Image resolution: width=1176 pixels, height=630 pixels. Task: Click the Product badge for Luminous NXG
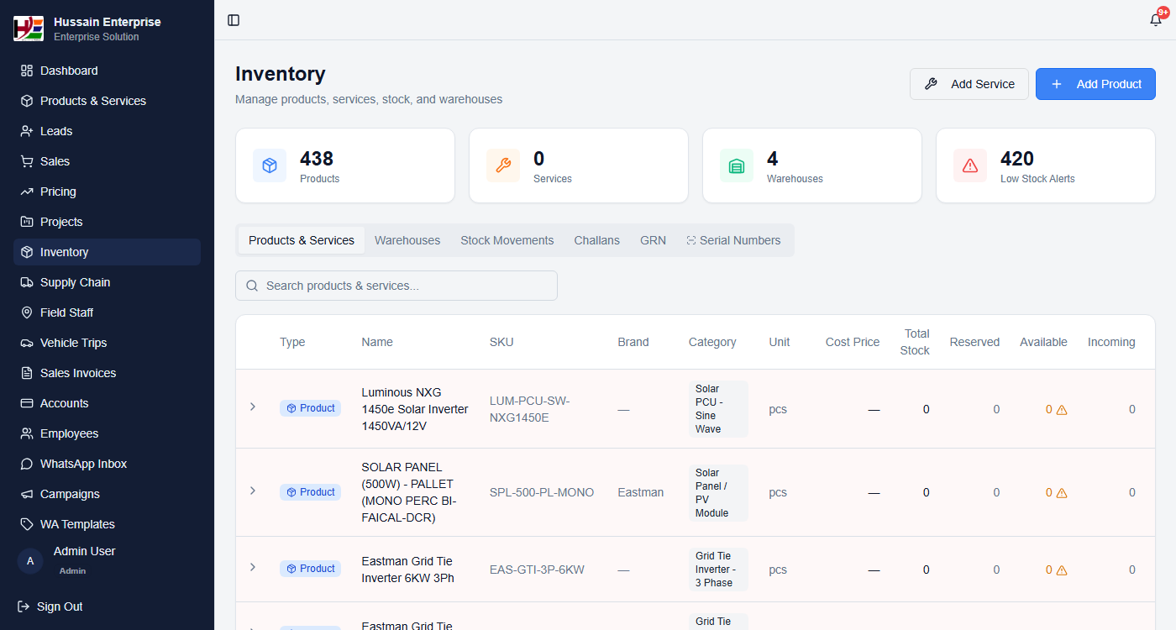(310, 408)
